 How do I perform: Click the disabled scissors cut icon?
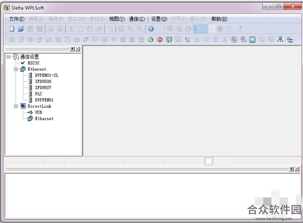[x=71, y=29]
